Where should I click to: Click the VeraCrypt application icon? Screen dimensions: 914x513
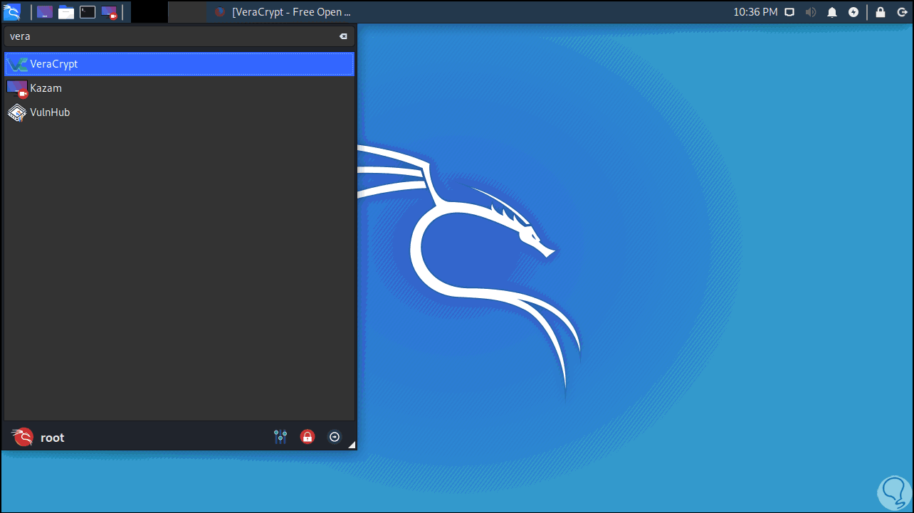click(x=17, y=64)
